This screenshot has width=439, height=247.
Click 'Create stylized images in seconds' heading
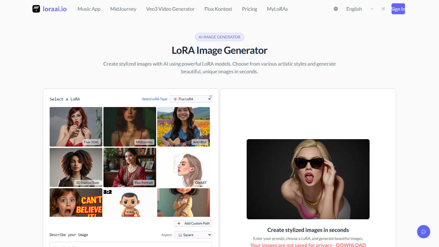click(x=308, y=230)
